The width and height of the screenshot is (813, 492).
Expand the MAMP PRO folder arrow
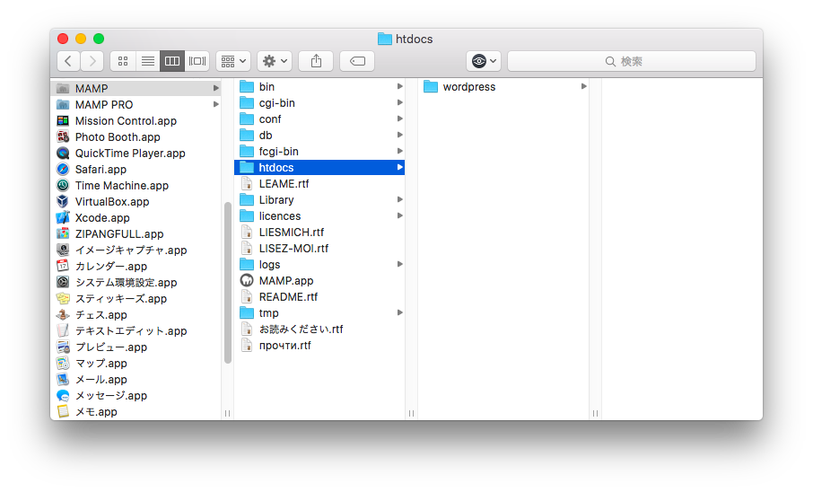coord(215,104)
